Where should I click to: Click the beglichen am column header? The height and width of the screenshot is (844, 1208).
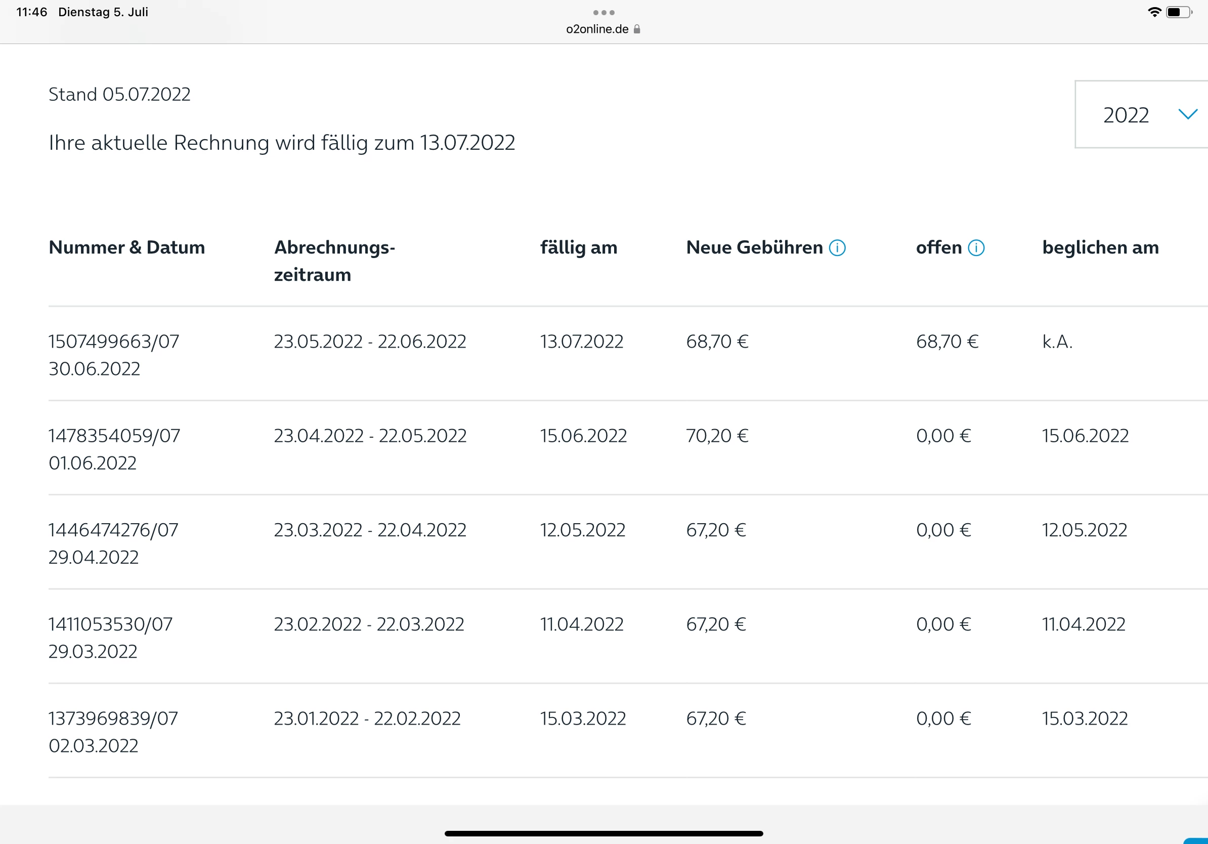(1100, 248)
